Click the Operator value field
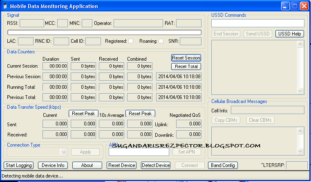311x182 pixels. click(x=138, y=23)
